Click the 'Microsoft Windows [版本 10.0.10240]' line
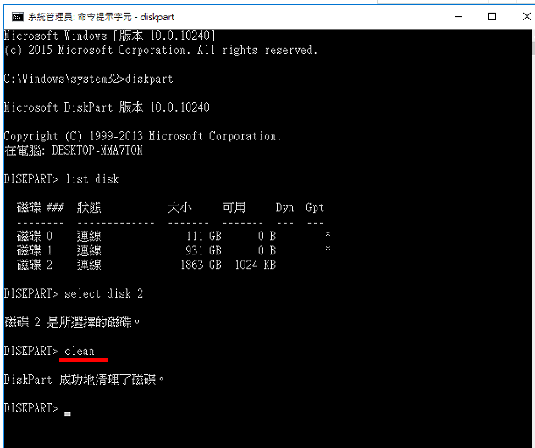535x448 pixels. [110, 36]
